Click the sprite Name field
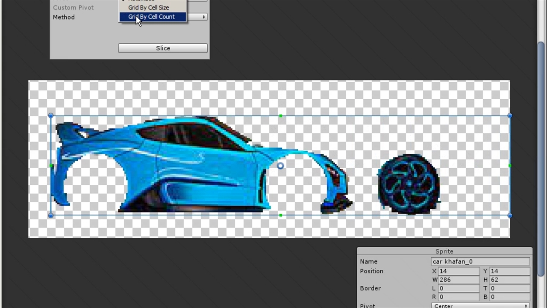 (x=480, y=261)
